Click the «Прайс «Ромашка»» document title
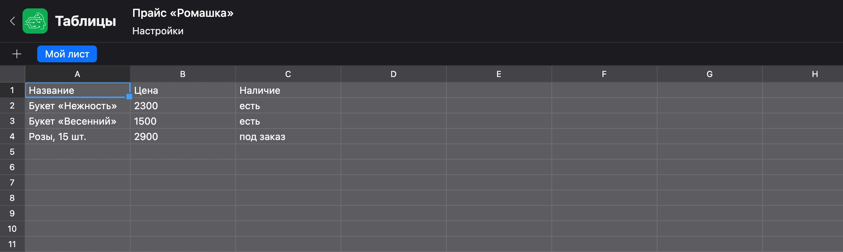Screen dimensions: 843x252 click(x=183, y=13)
